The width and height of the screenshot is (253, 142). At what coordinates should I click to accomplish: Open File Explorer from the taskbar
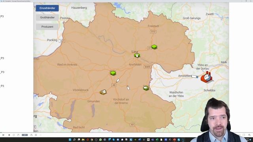[83, 140]
